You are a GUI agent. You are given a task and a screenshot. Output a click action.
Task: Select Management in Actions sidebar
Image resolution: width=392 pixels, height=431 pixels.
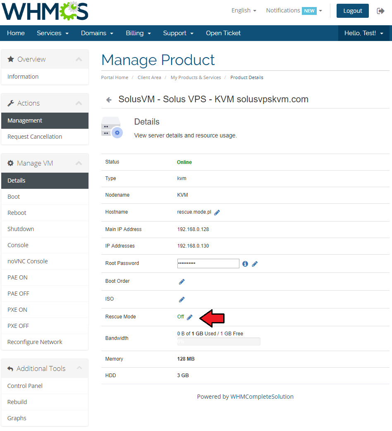[x=45, y=120]
